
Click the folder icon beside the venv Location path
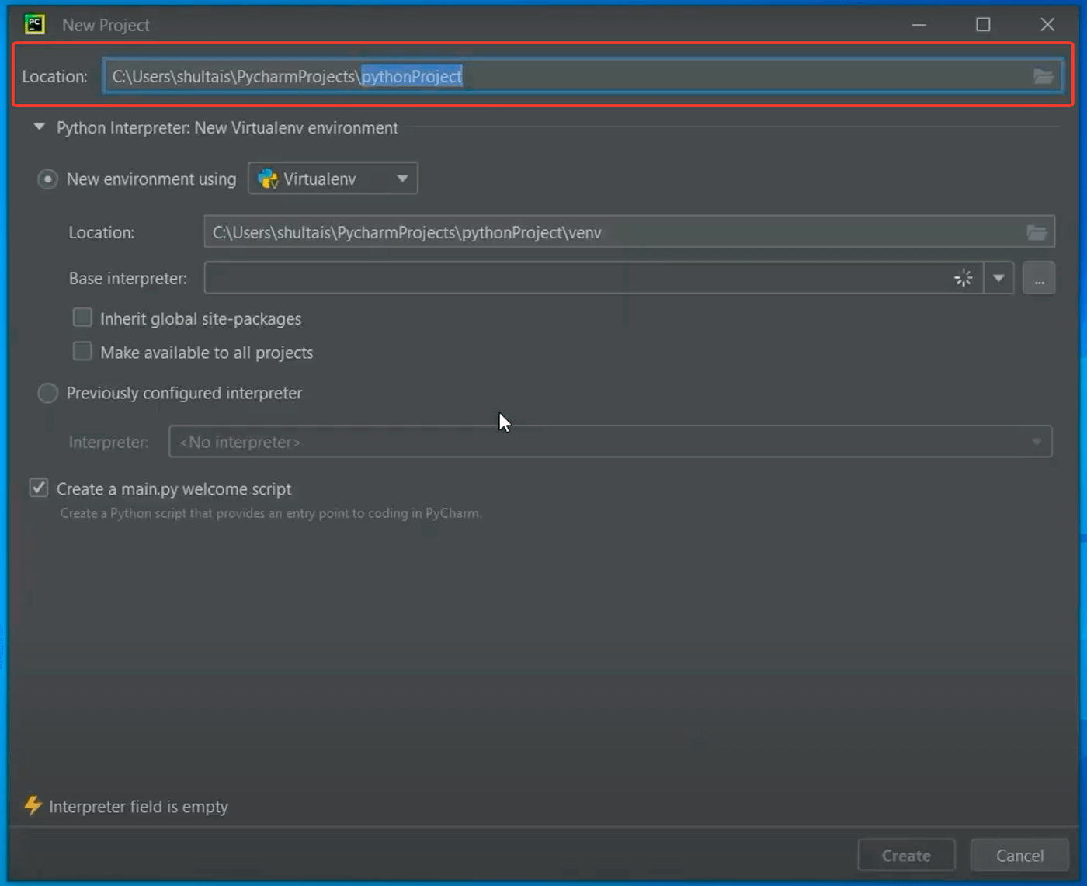[1037, 231]
